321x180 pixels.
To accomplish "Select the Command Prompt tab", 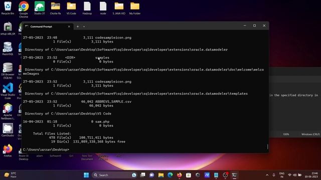I will coord(48,26).
